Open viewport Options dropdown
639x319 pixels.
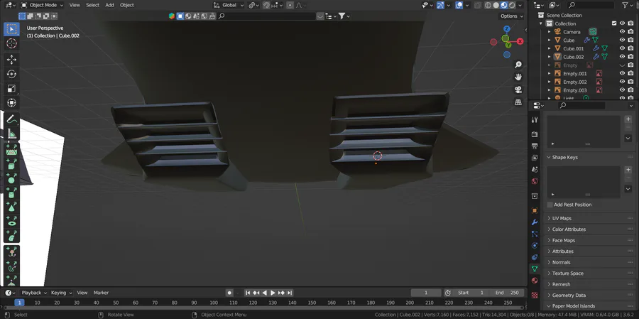(511, 16)
